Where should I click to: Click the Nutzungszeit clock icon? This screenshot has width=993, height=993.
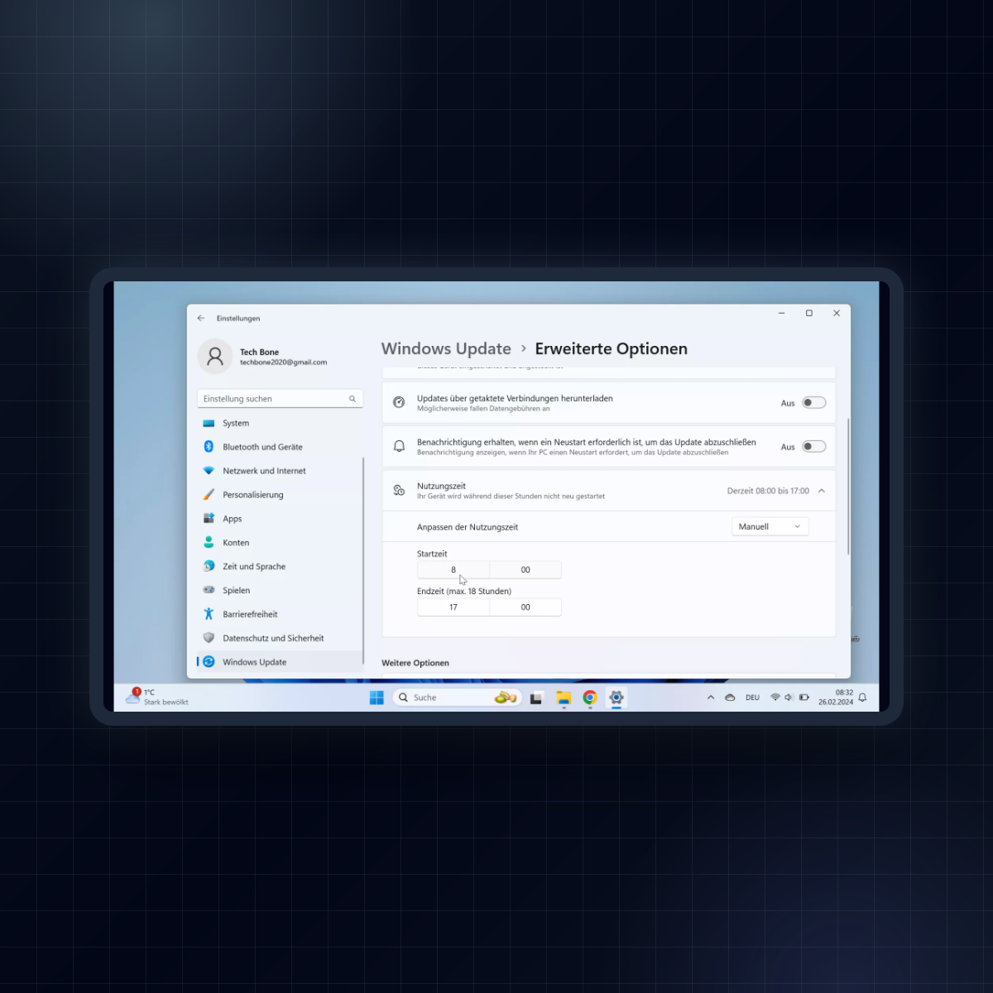point(399,491)
